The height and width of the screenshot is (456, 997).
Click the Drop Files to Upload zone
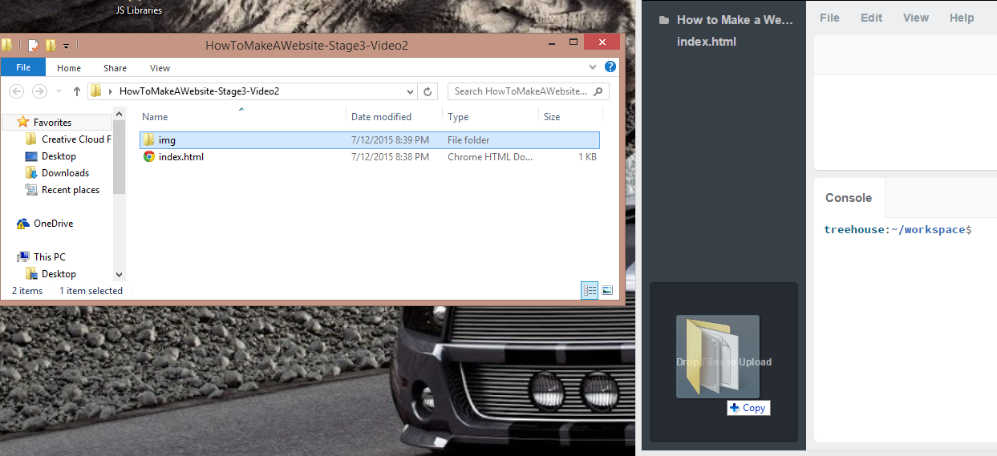point(723,361)
